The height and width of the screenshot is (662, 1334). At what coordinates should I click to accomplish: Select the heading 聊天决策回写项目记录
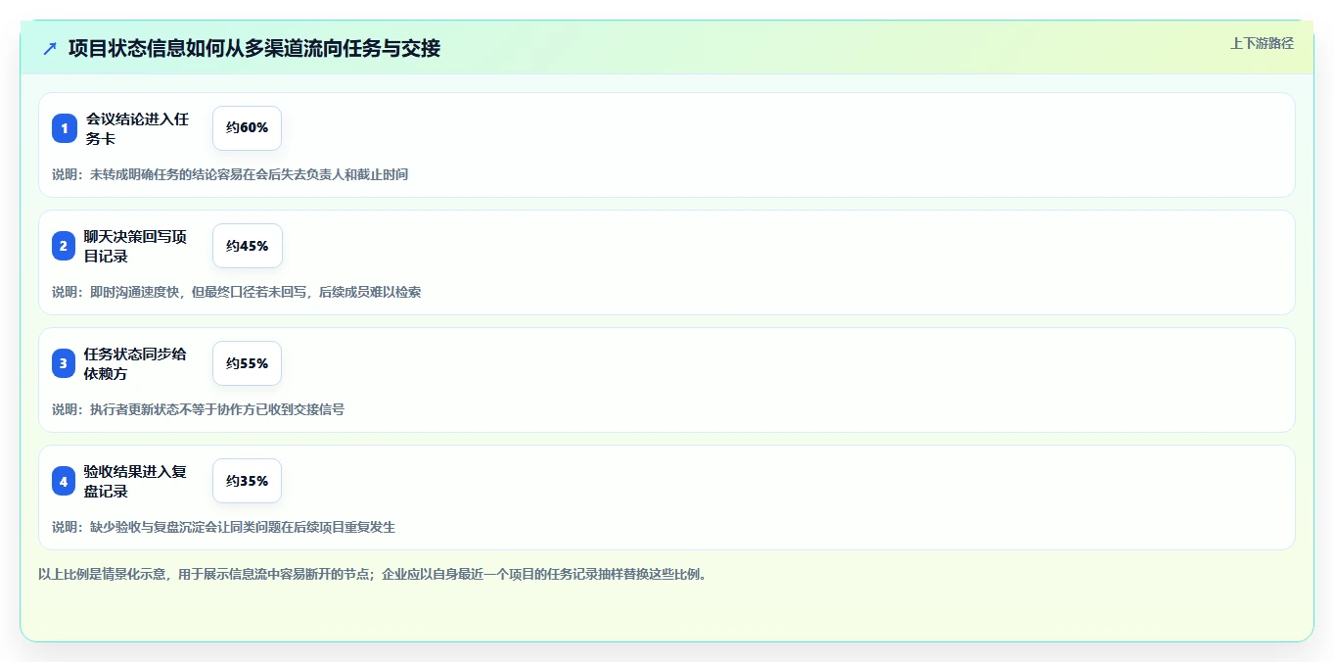pos(135,246)
